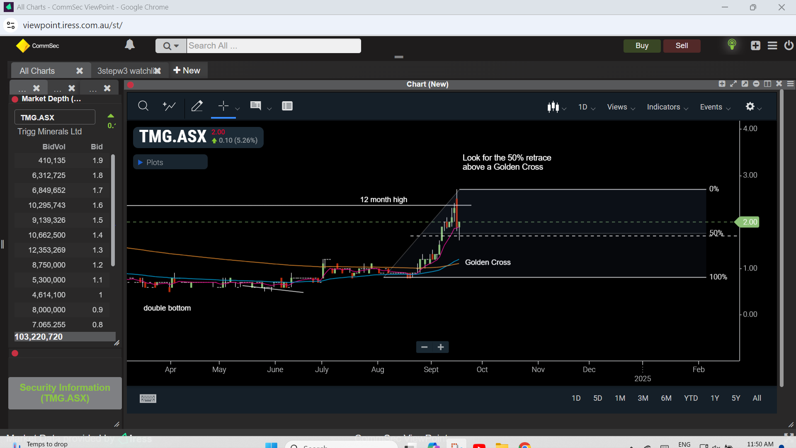Edit the TMG.ASX symbol field in Market Depth
796x448 pixels.
[55, 117]
